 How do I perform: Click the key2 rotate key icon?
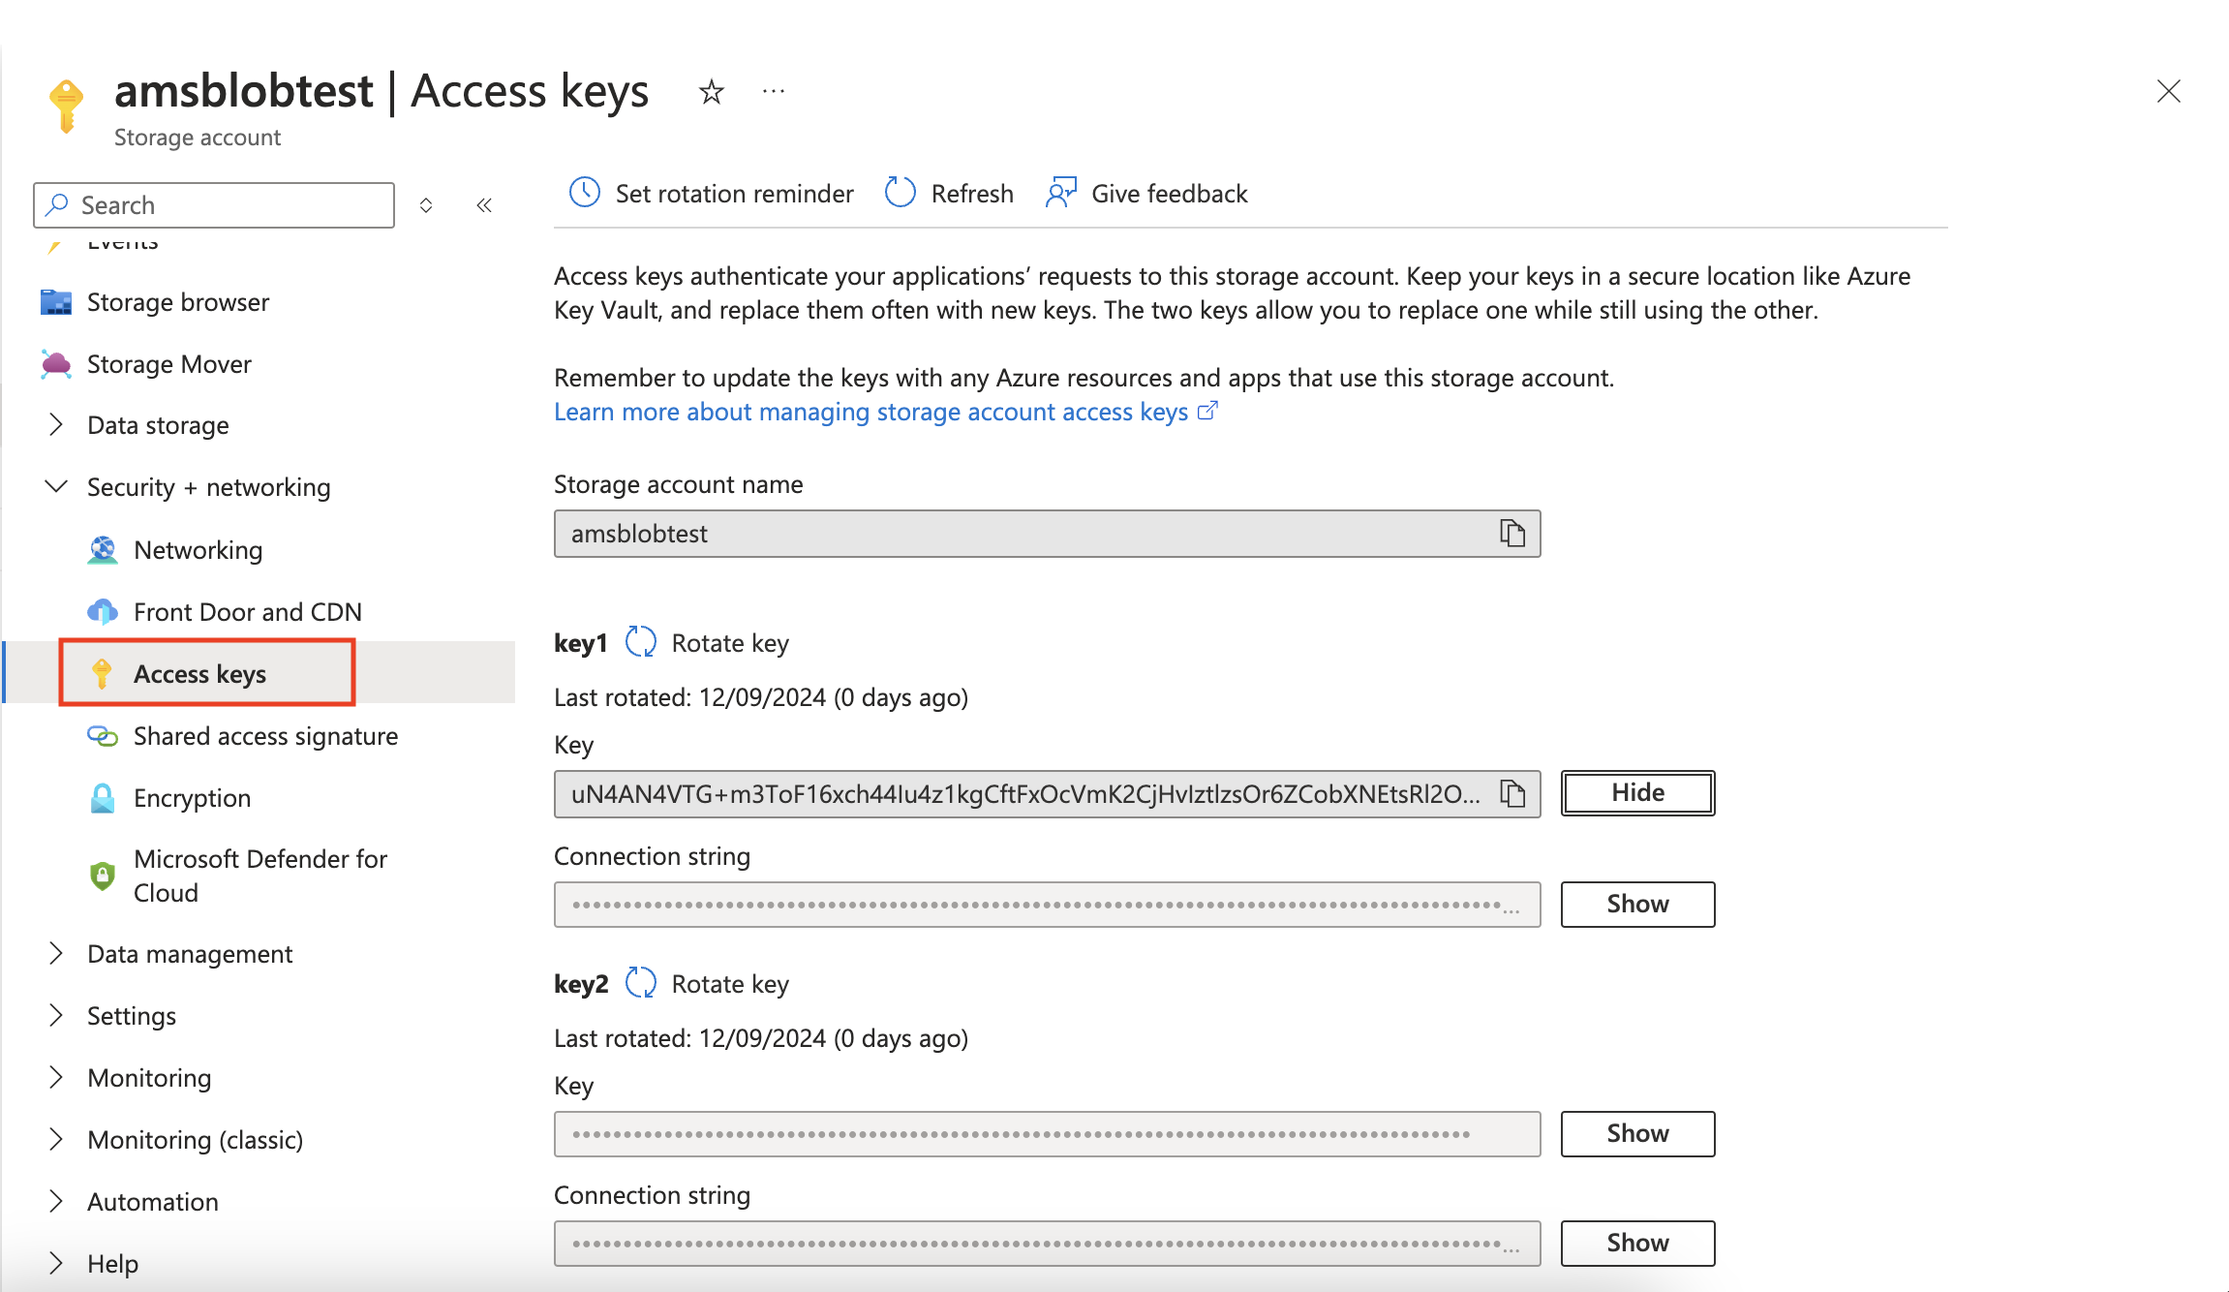point(641,983)
